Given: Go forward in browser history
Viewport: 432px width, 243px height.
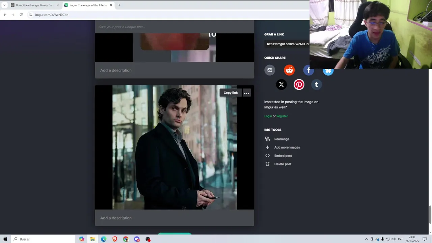Looking at the screenshot, I should click(13, 15).
